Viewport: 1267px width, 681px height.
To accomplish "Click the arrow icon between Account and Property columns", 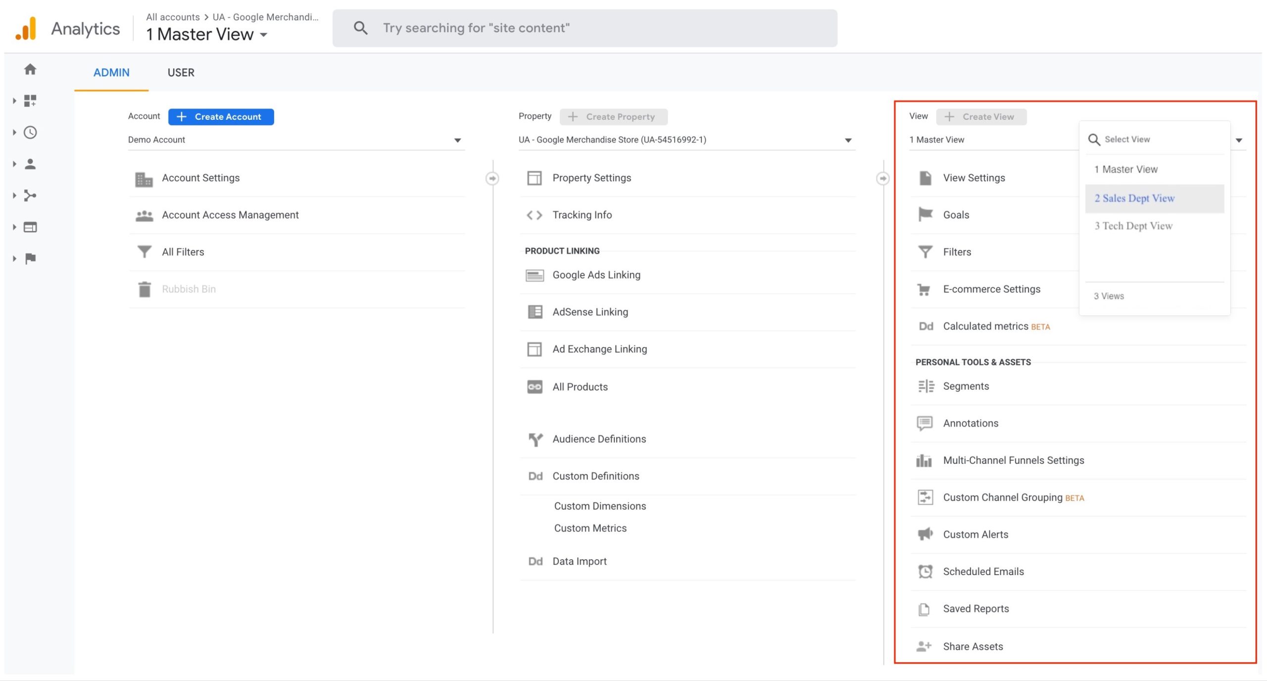I will tap(492, 178).
